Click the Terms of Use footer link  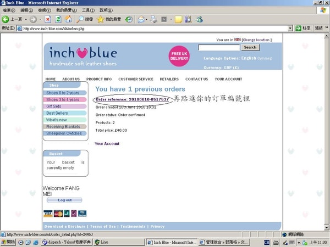[x=103, y=226]
